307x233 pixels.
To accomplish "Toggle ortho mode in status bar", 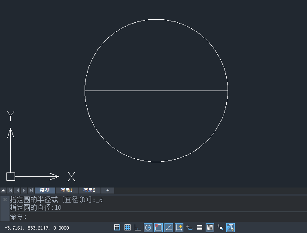I will click(138, 227).
